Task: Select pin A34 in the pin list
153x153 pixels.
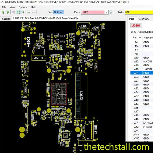Action: [136, 92]
